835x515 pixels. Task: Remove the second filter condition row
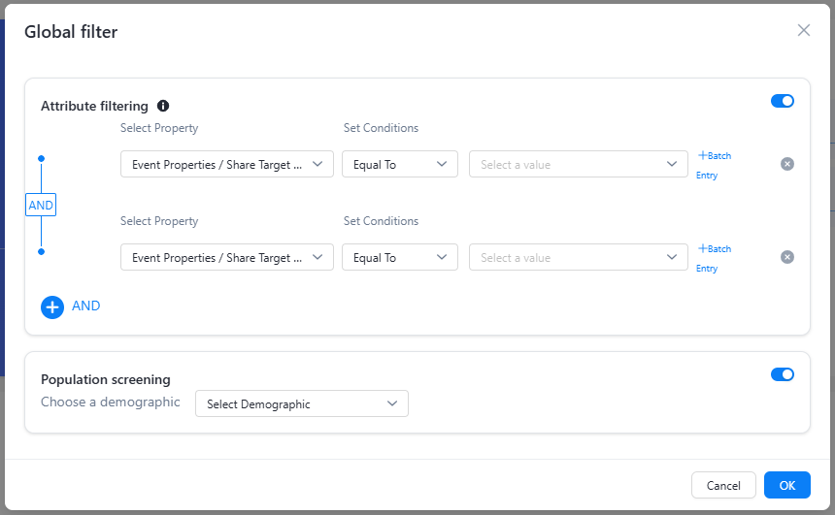(787, 257)
